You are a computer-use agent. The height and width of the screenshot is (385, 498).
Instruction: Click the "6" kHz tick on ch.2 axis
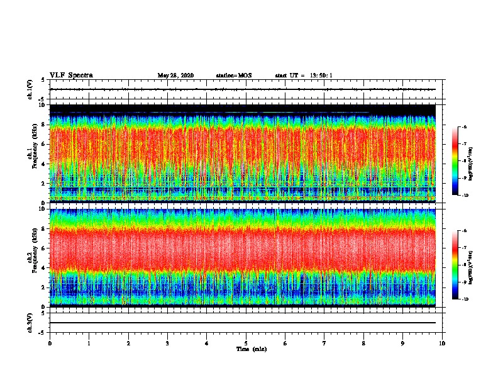[x=44, y=248]
